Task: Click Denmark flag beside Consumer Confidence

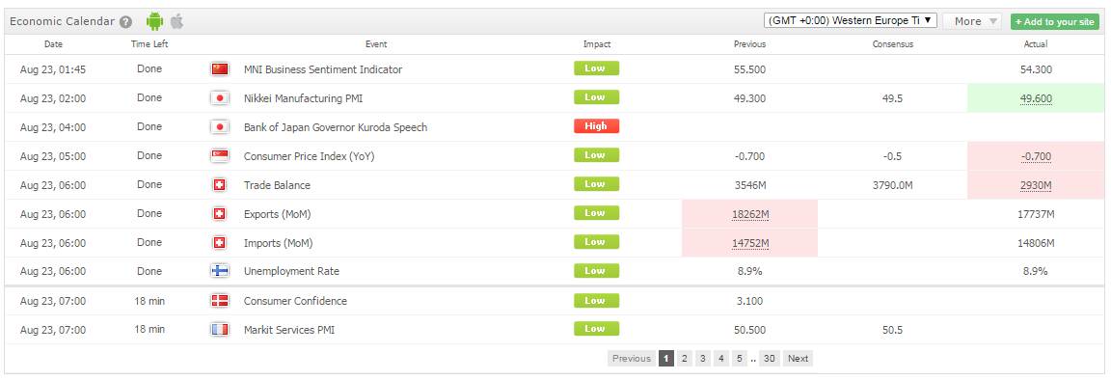Action: [x=220, y=301]
